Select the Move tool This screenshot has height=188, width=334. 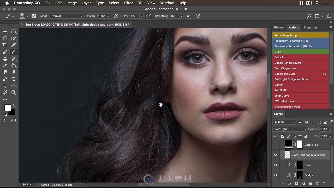click(5, 31)
